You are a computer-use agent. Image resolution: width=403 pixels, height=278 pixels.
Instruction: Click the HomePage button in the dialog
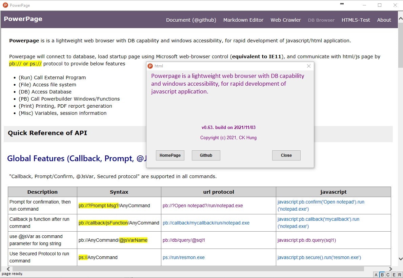[x=170, y=155]
